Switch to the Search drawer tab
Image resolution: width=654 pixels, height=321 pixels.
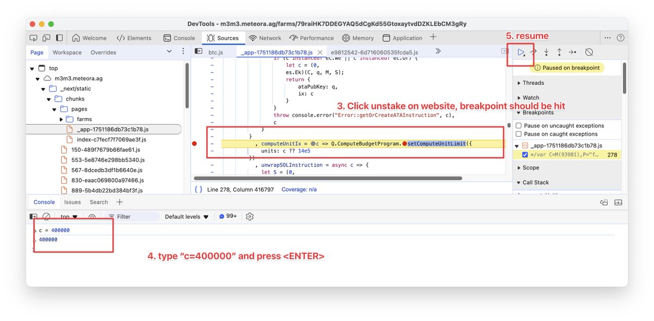pyautogui.click(x=99, y=202)
